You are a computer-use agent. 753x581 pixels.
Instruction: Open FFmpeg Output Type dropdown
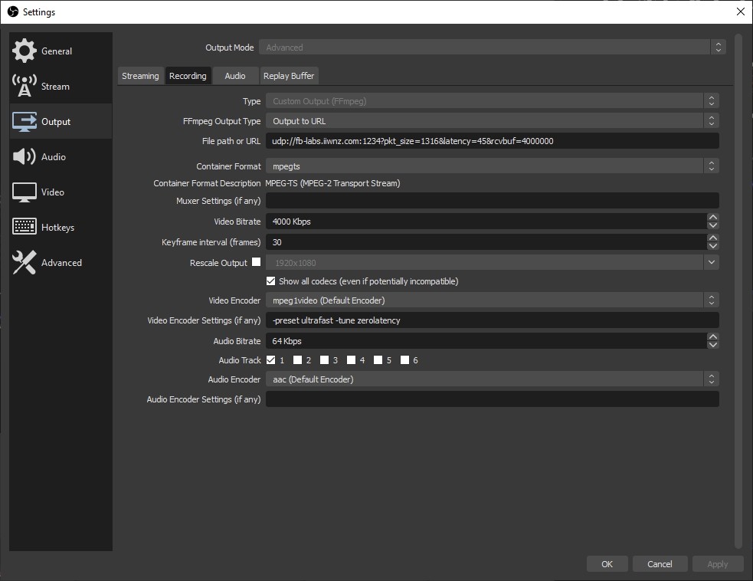(x=493, y=120)
